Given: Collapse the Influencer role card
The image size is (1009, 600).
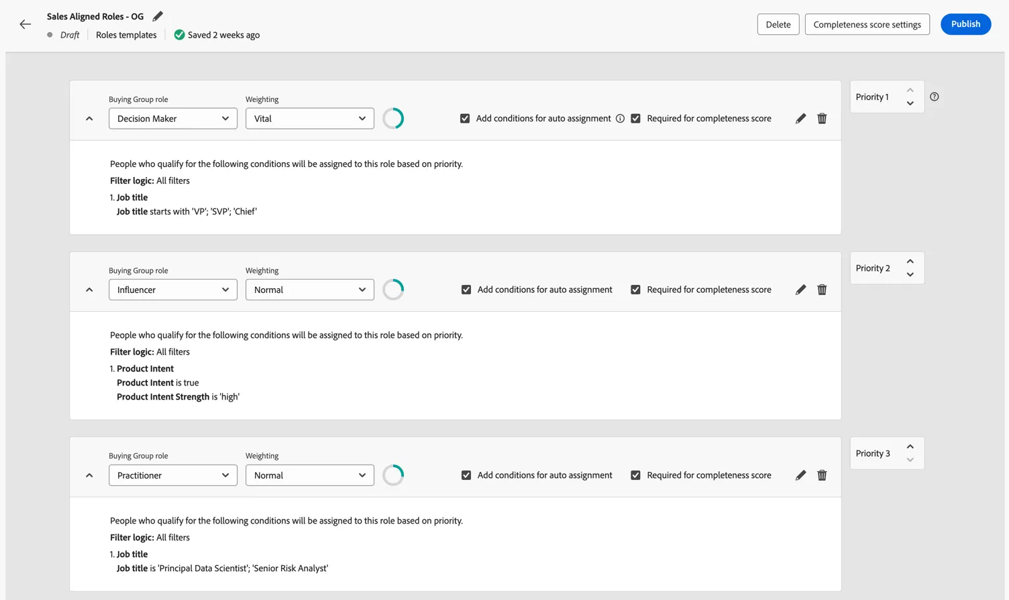Looking at the screenshot, I should tap(89, 290).
